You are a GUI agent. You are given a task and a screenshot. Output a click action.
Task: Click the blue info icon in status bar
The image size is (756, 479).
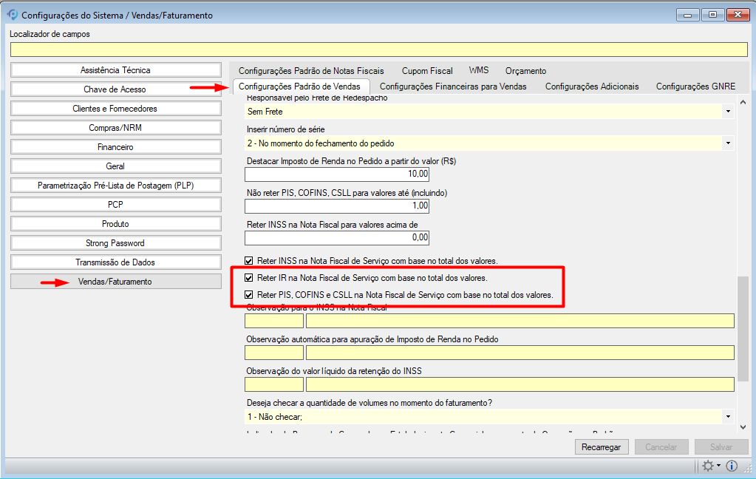pos(732,466)
